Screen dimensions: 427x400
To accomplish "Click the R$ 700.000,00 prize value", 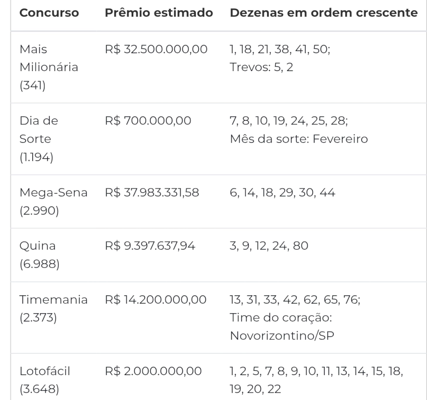I will point(148,121).
